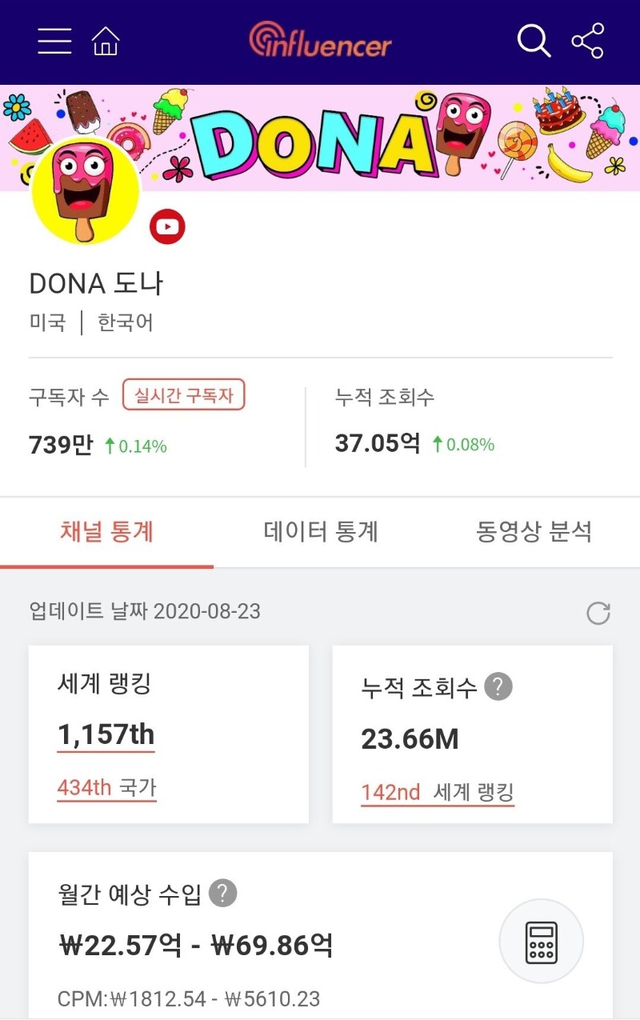
Task: Click the red YouTube badge icon
Action: pyautogui.click(x=167, y=227)
